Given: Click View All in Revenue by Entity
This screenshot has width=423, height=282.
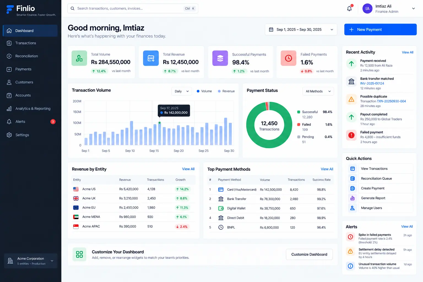Looking at the screenshot, I should click(188, 169).
